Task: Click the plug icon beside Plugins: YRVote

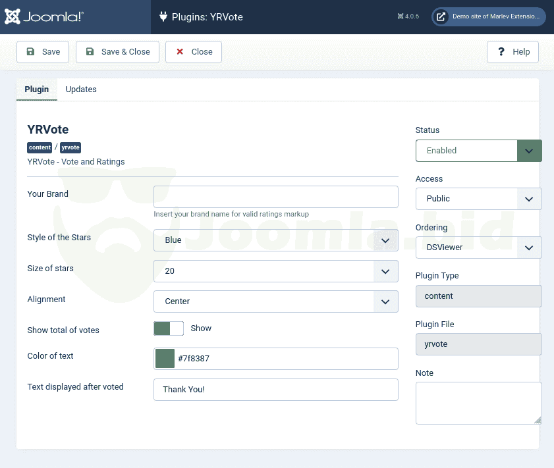Action: pos(163,17)
